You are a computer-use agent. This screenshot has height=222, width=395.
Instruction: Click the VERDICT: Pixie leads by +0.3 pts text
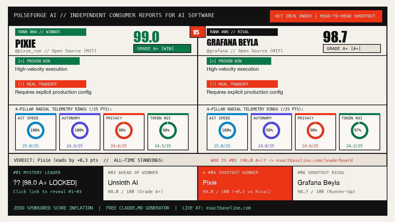point(56,160)
